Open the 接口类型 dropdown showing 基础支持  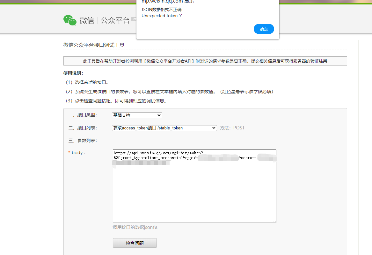(x=137, y=115)
